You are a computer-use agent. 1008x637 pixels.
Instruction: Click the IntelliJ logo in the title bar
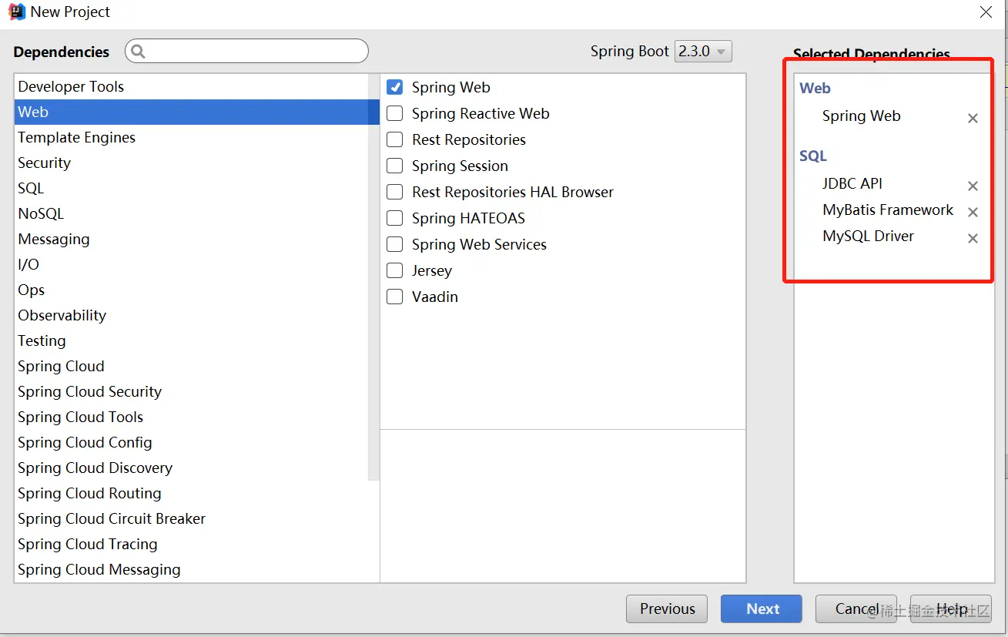pyautogui.click(x=16, y=12)
